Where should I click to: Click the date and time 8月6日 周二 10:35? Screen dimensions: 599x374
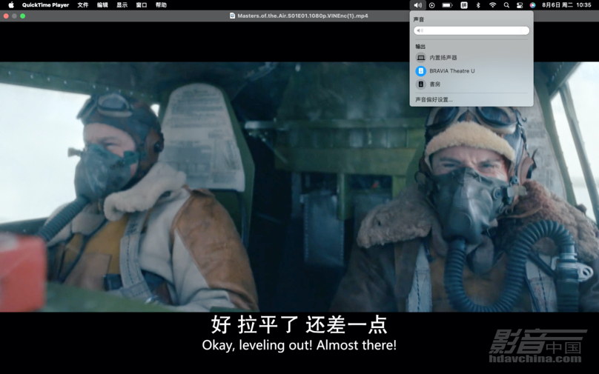566,5
